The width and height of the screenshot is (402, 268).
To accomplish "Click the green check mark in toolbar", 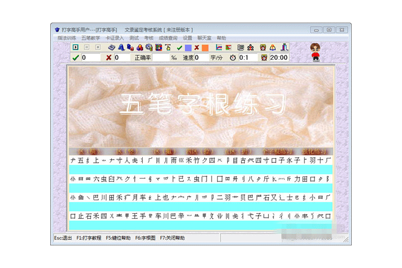I will (x=179, y=48).
